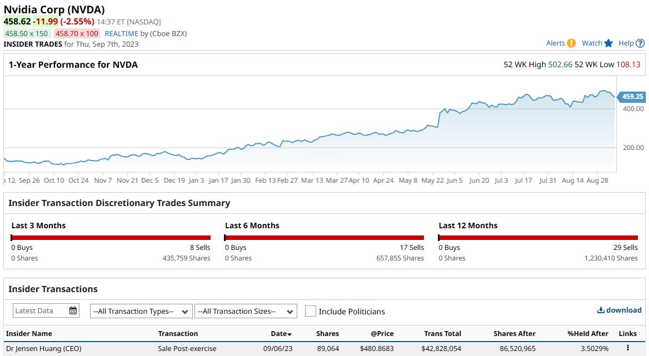Click the 657,855 Shares figure
Image resolution: width=649 pixels, height=356 pixels.
pos(400,258)
